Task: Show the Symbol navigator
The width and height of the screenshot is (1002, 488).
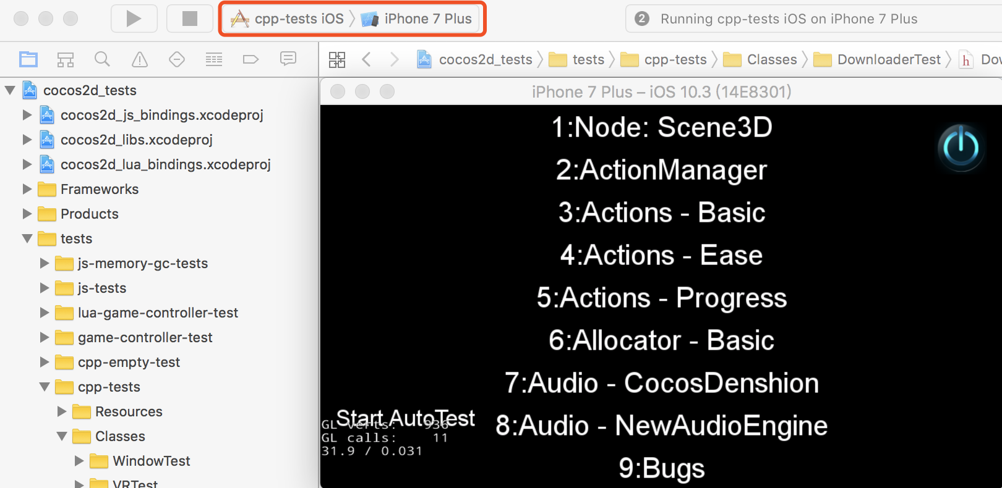Action: (x=66, y=59)
